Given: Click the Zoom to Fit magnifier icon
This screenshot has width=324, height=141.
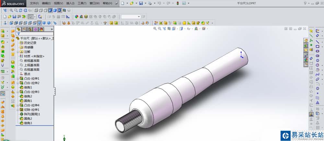Looking at the screenshot, I should pos(11,10).
